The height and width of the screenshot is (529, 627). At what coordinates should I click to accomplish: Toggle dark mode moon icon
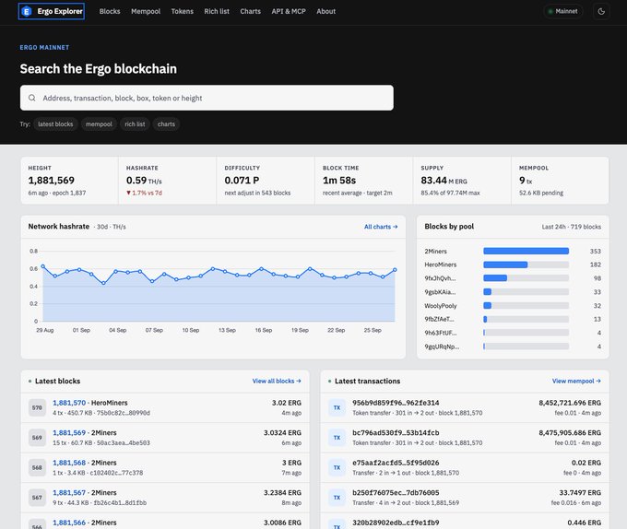tap(601, 12)
